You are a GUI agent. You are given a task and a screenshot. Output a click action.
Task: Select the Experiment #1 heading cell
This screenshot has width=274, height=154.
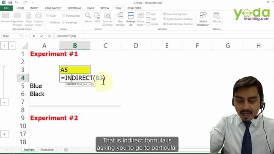click(x=44, y=54)
